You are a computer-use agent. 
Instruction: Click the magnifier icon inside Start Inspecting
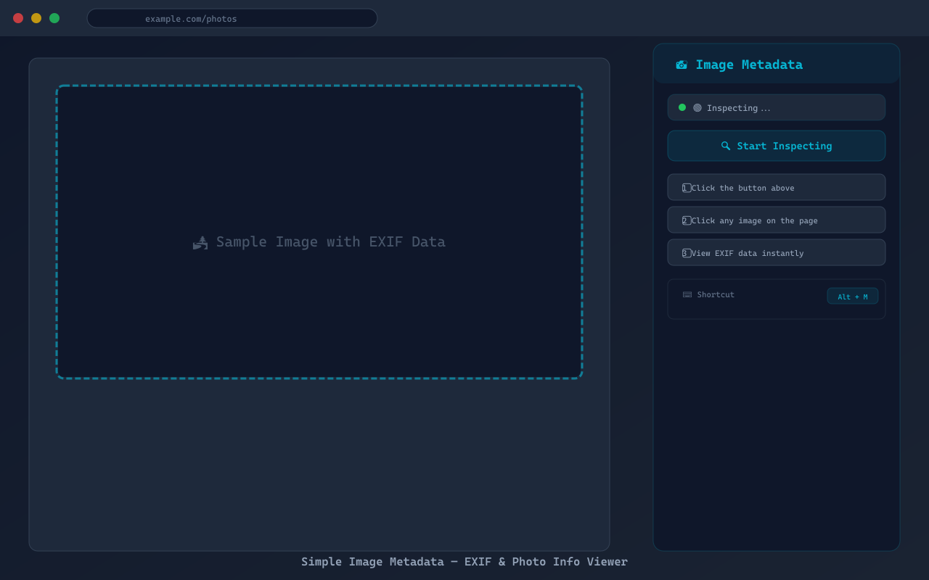pyautogui.click(x=726, y=146)
